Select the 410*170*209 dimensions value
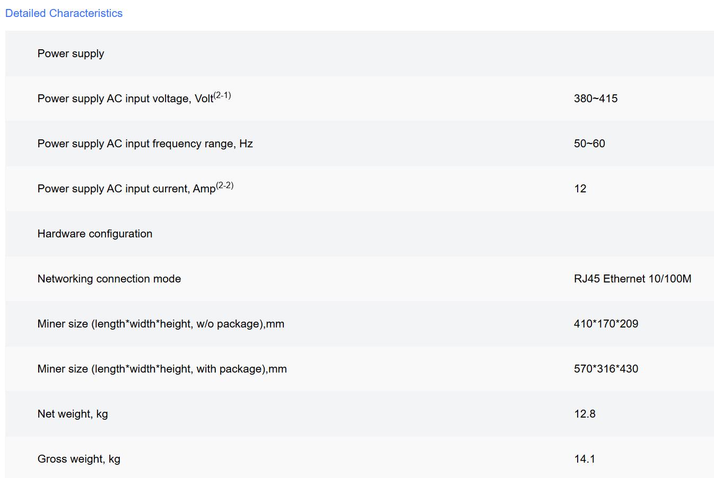The image size is (714, 478). (606, 324)
